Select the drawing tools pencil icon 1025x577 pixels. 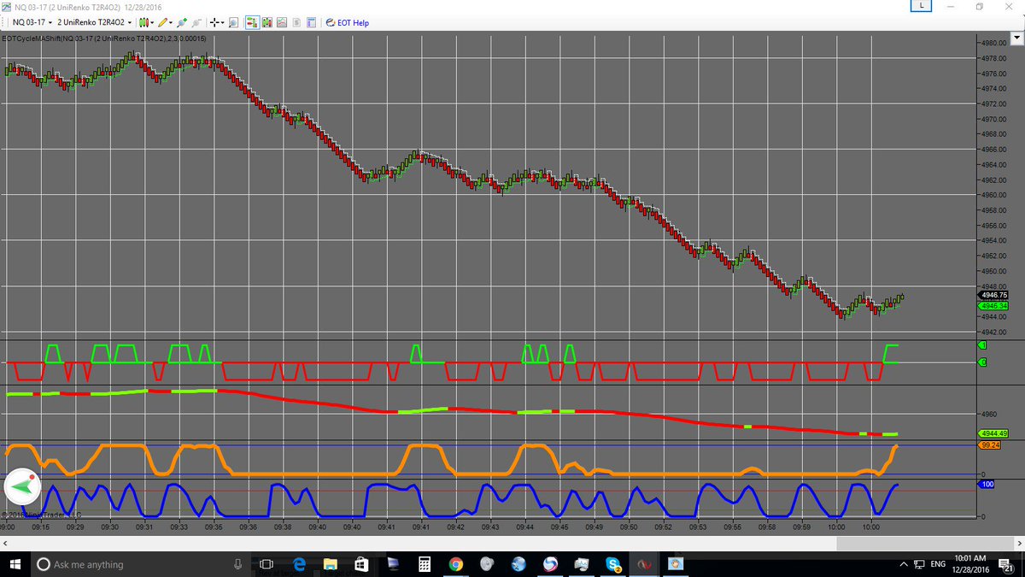click(x=164, y=23)
